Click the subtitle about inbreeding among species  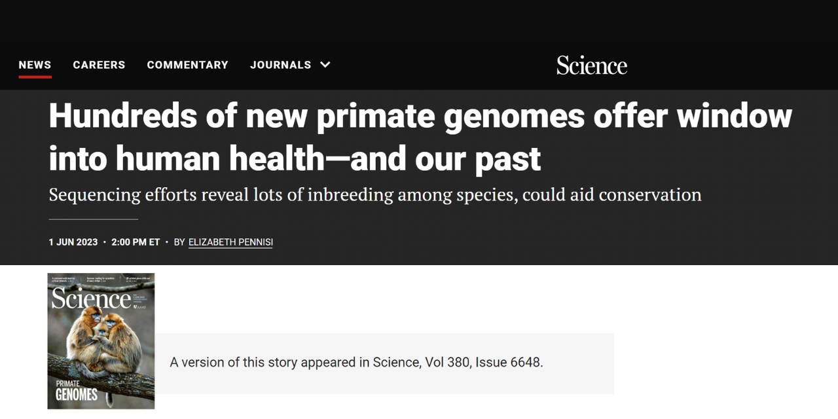374,194
